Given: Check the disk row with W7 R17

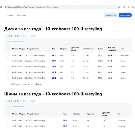Looking at the screenshot, I should click(x=7, y=72).
